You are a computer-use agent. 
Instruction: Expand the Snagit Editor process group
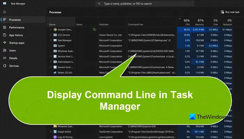(x=51, y=132)
